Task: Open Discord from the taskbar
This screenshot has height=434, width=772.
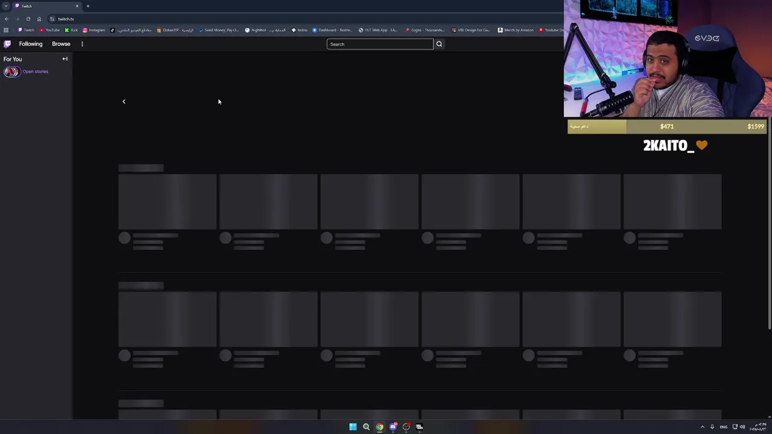Action: point(393,427)
